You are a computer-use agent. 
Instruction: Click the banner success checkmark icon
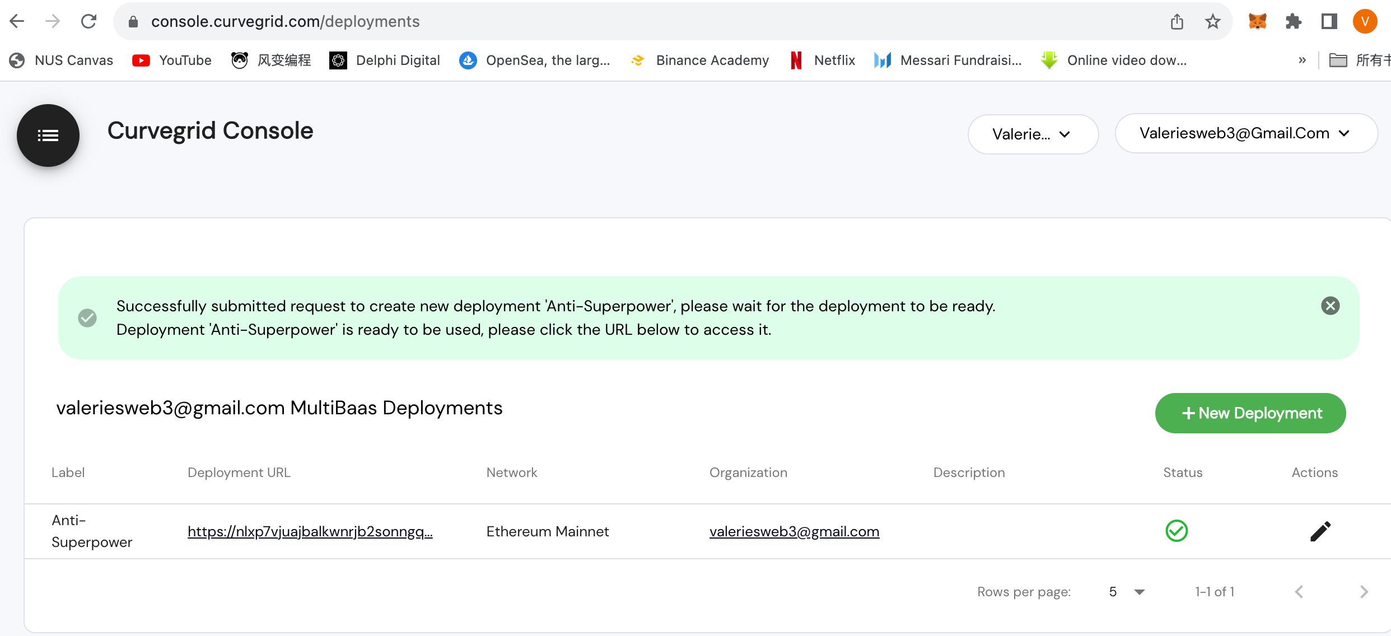(87, 317)
